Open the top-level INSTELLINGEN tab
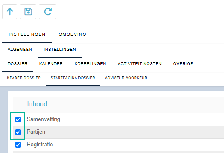Viewport: 224px width, 153px height. (27, 34)
